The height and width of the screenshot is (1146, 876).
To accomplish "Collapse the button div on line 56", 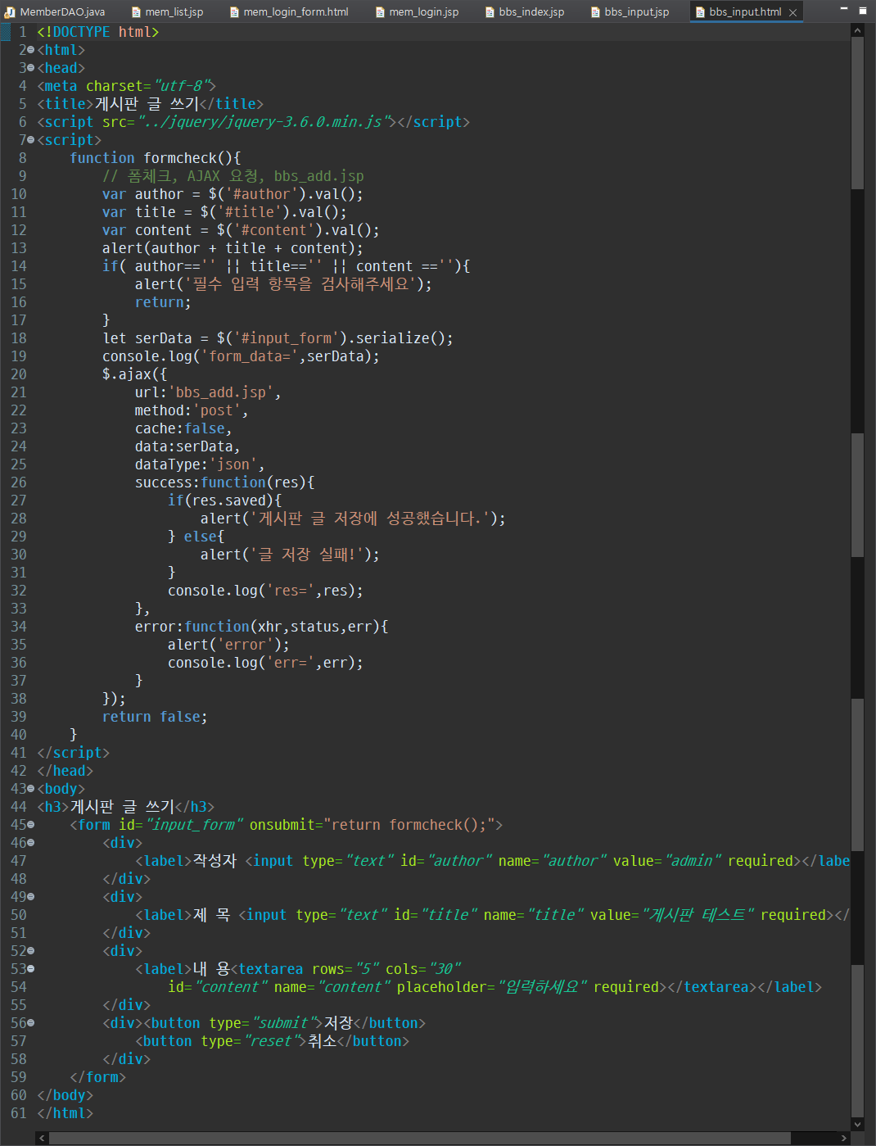I will (30, 1023).
